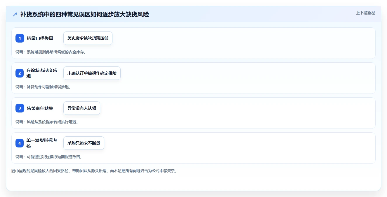Select the 历史需求被缺货期压低 chip
This screenshot has width=387, height=197.
[x=88, y=38]
